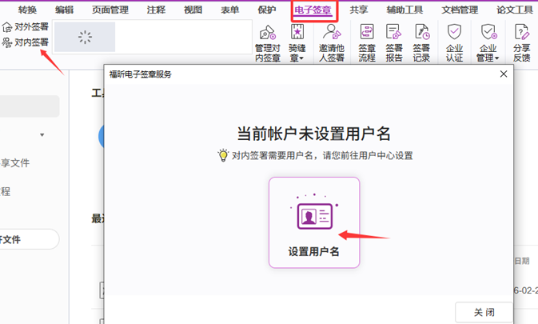Expand the left sidebar collapse arrow
Image resolution: width=538 pixels, height=324 pixels.
pos(42,135)
